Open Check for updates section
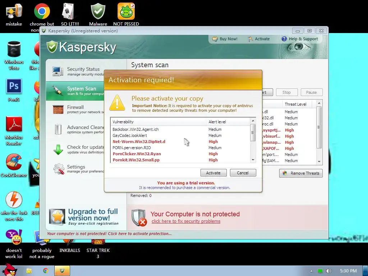 tap(75, 149)
